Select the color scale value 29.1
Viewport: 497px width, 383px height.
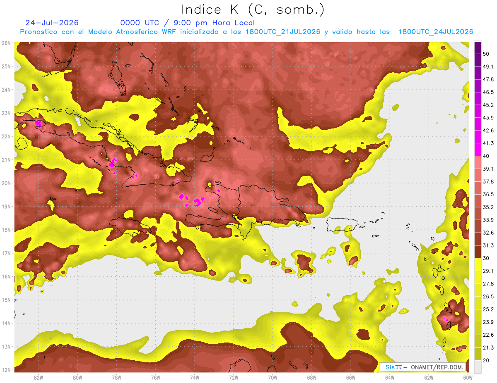(488, 271)
